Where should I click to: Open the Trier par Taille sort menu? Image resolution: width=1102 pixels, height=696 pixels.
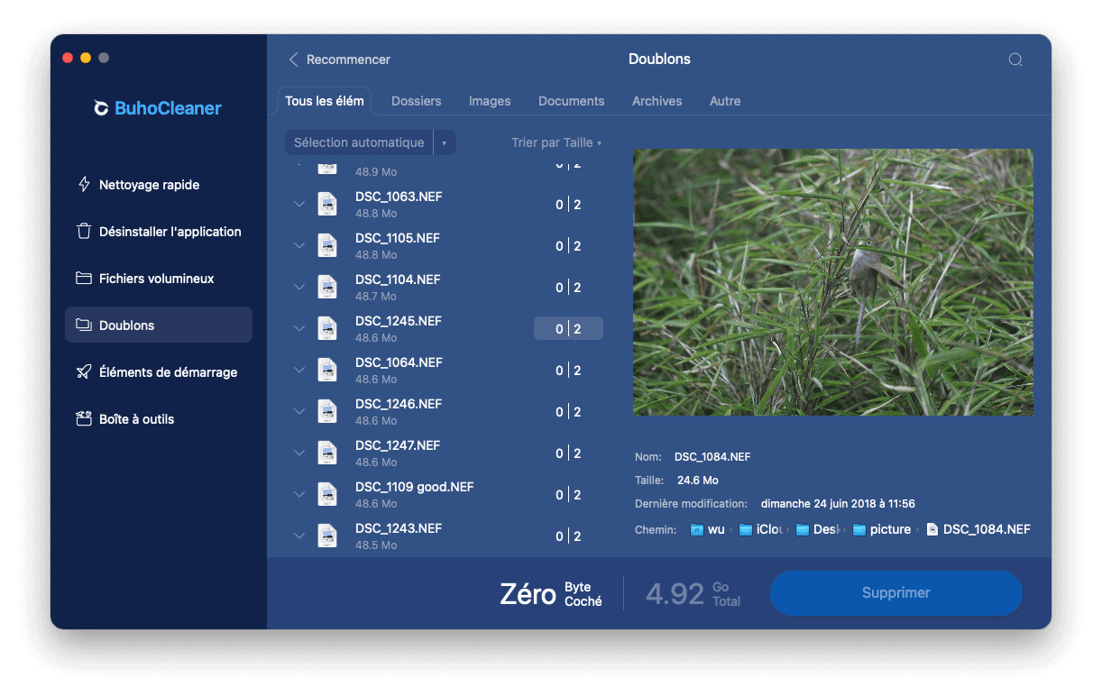(x=556, y=142)
